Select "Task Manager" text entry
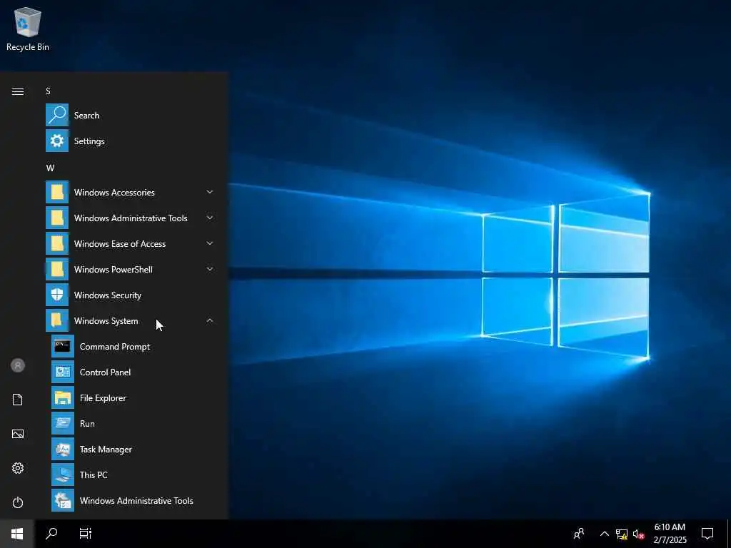 106,450
